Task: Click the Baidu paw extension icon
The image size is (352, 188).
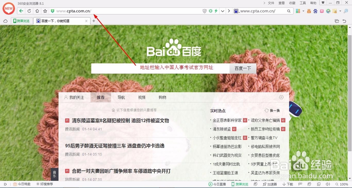Action: click(x=316, y=11)
